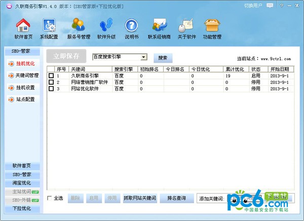Click the app logo in title bar

[9, 6]
